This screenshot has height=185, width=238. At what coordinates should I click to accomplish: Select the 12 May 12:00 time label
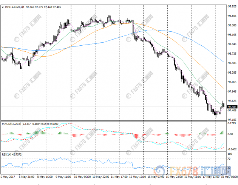pos(138,177)
